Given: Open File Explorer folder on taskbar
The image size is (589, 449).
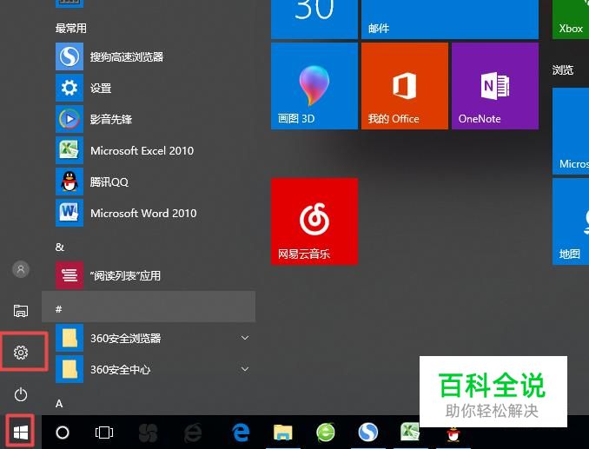Looking at the screenshot, I should coord(283,432).
